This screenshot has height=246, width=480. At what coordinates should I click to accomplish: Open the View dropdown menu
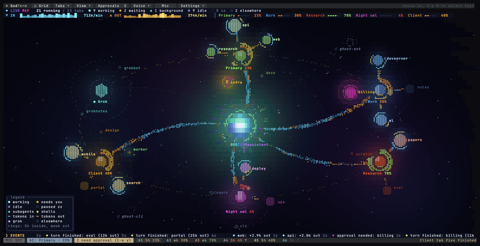(83, 6)
